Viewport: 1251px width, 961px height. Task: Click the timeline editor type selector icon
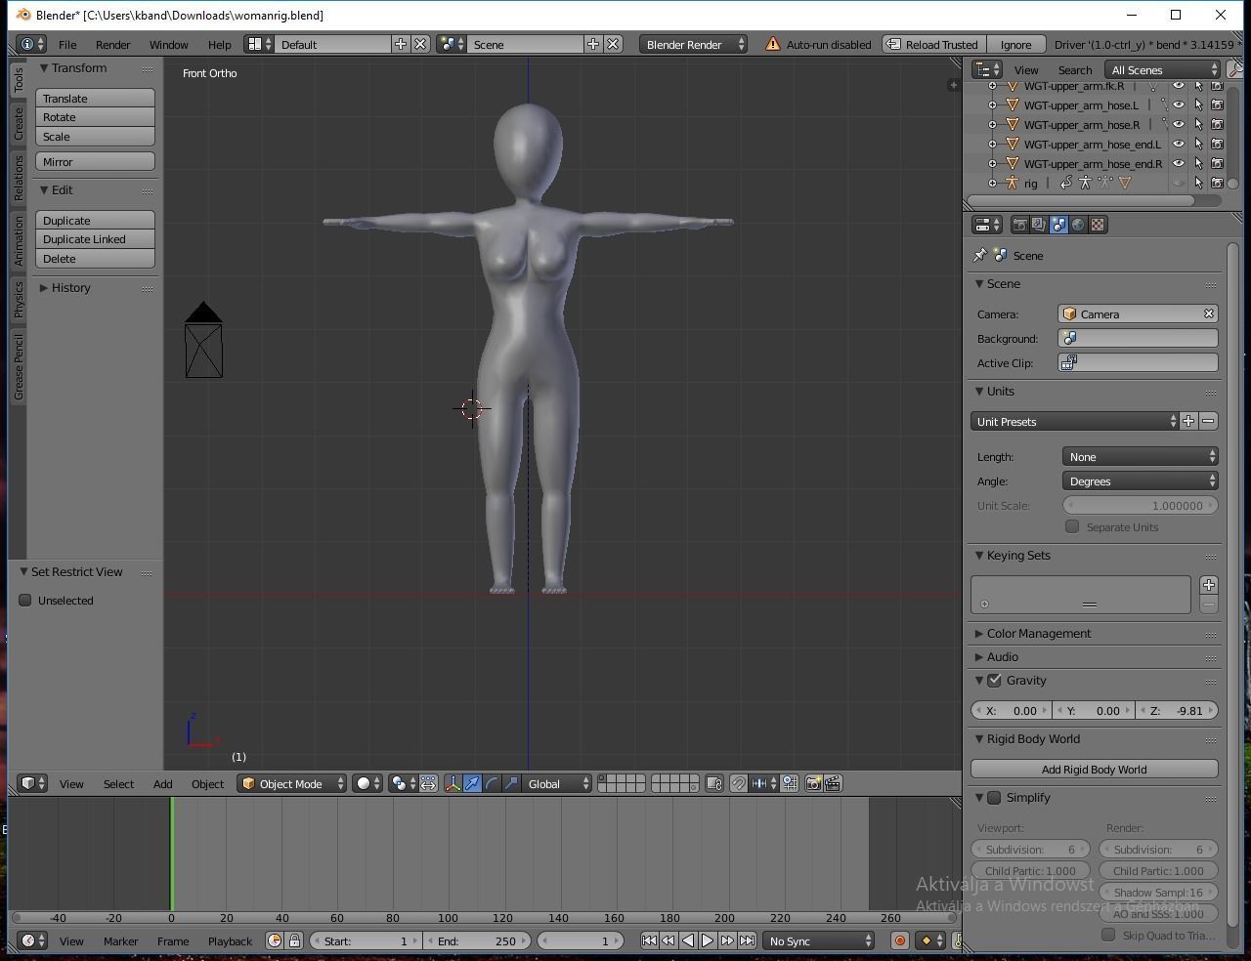tap(33, 940)
